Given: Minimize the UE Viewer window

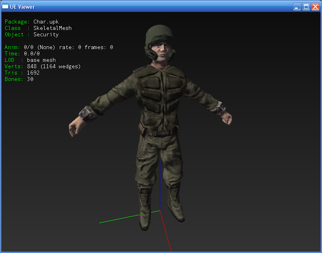Looking at the screenshot, I should pyautogui.click(x=297, y=7).
